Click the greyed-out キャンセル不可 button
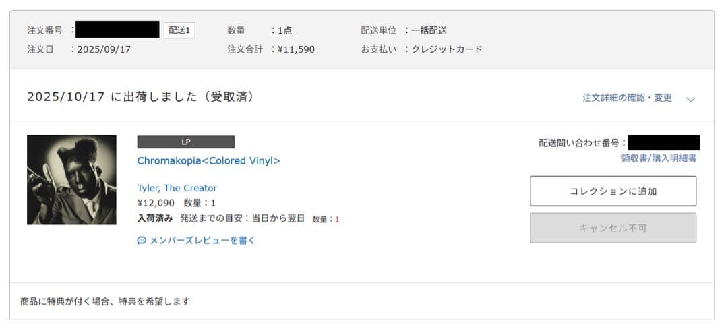 tap(613, 228)
